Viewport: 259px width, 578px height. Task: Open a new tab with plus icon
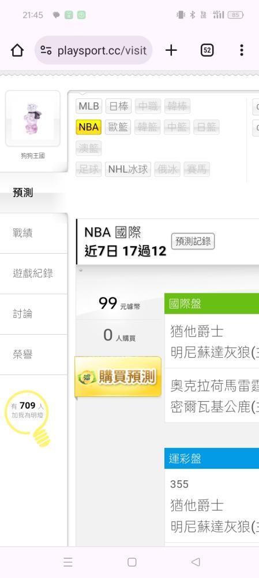(171, 50)
